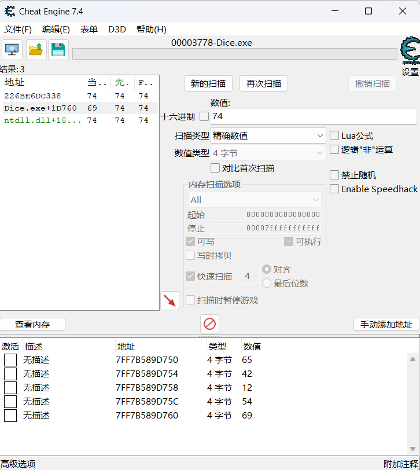Click the 激活 column header

coord(10,347)
